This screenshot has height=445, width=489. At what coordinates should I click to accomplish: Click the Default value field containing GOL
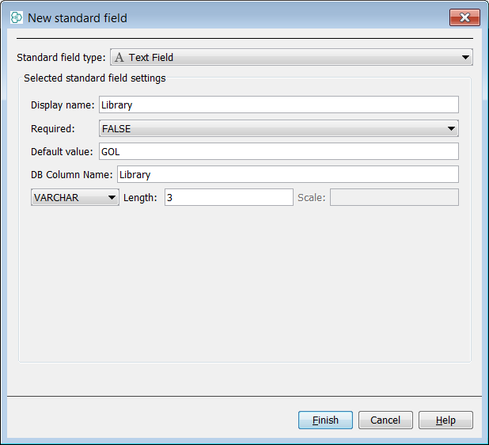point(278,151)
